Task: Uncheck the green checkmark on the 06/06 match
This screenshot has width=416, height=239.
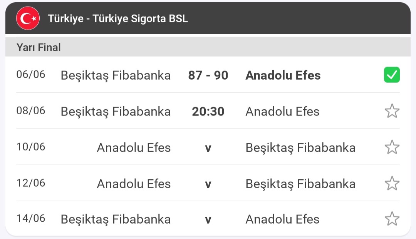Action: coord(392,75)
